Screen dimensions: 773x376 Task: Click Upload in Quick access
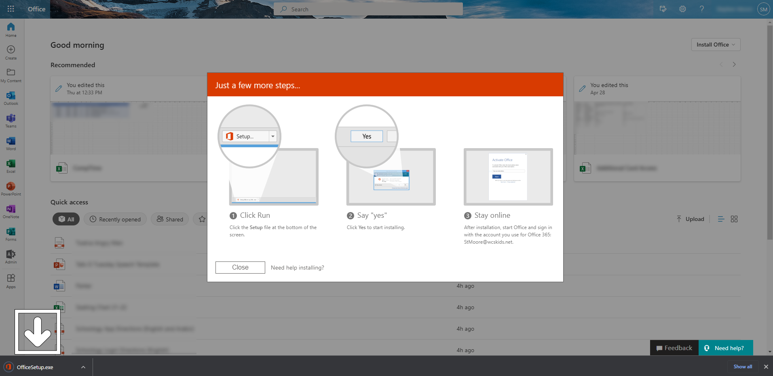point(691,219)
